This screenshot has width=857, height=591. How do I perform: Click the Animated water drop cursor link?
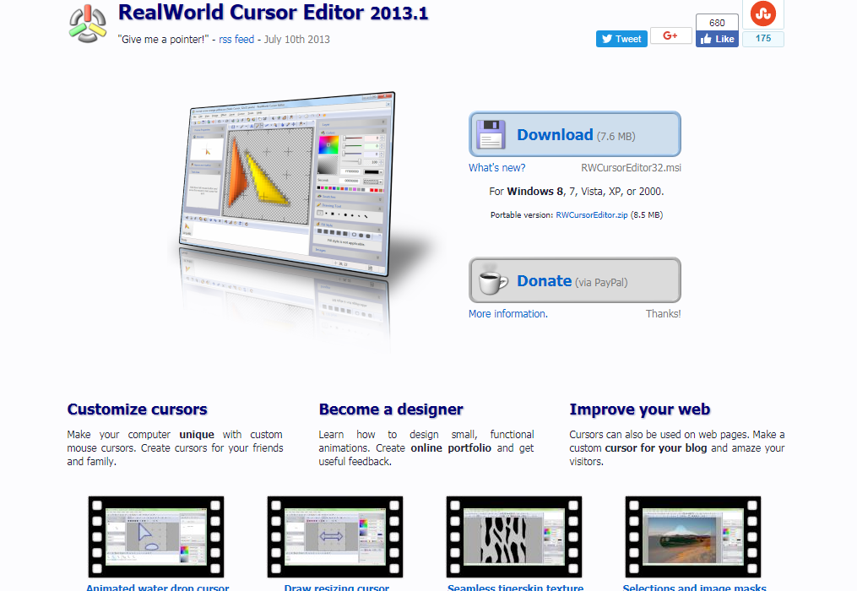pyautogui.click(x=157, y=587)
